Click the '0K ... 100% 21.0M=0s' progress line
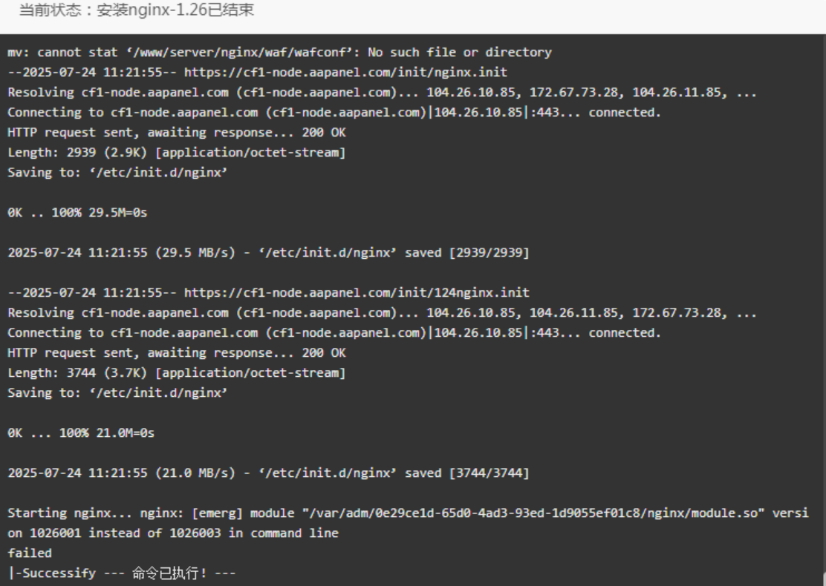Image resolution: width=826 pixels, height=586 pixels. pos(81,433)
